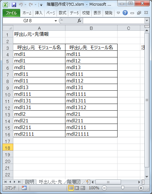Open the 説明 sheet tab
The image size is (152, 194).
click(x=29, y=182)
